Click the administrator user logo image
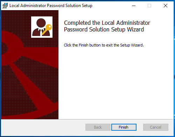Screen dimensions: 175x137 coord(42,27)
